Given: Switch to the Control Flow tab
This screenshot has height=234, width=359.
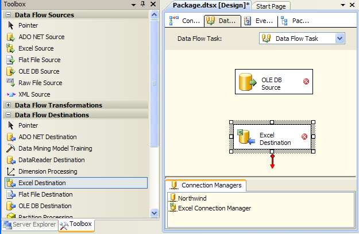Looking at the screenshot, I should coord(184,21).
